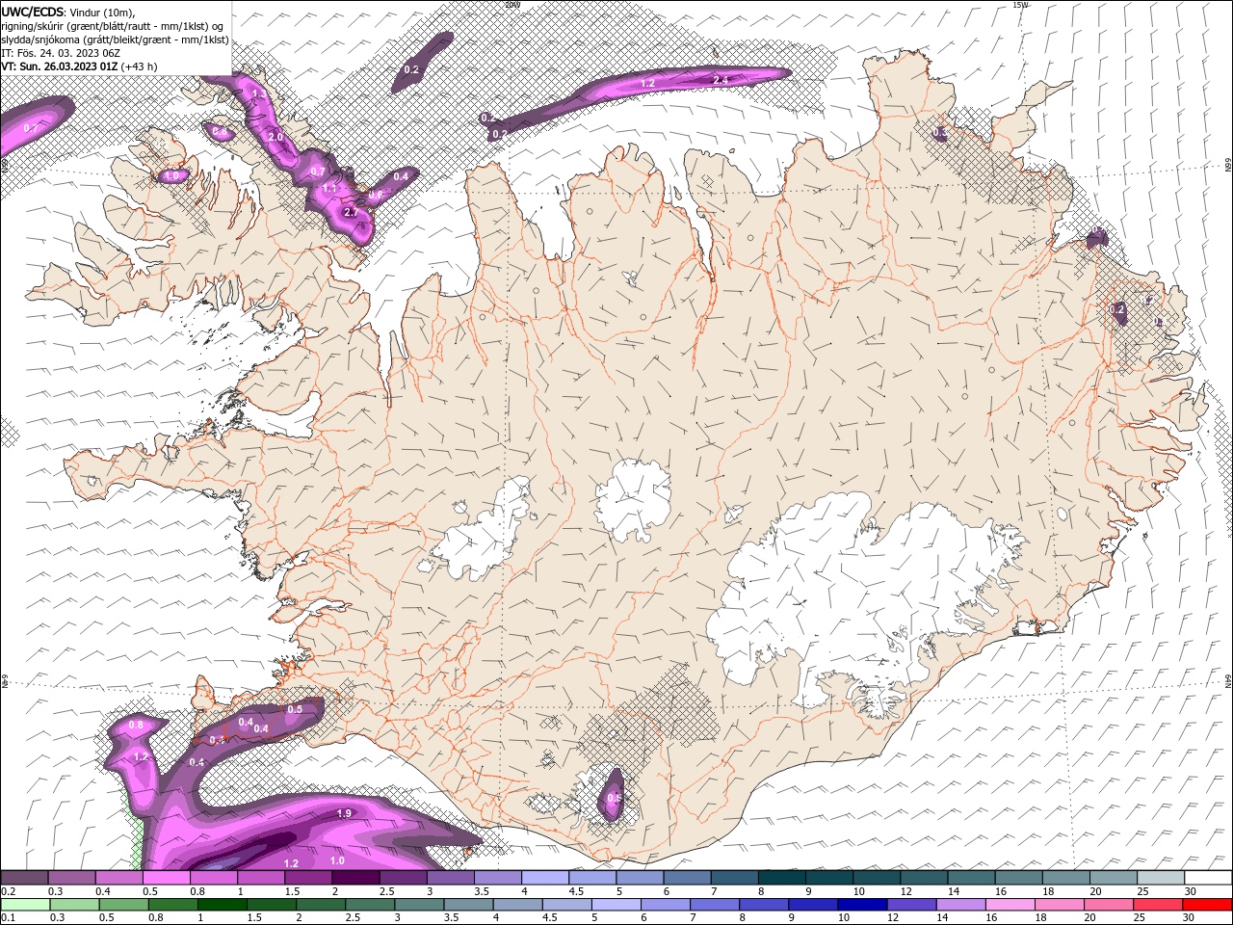Click the dark green swatch in rain legend

(x=223, y=905)
